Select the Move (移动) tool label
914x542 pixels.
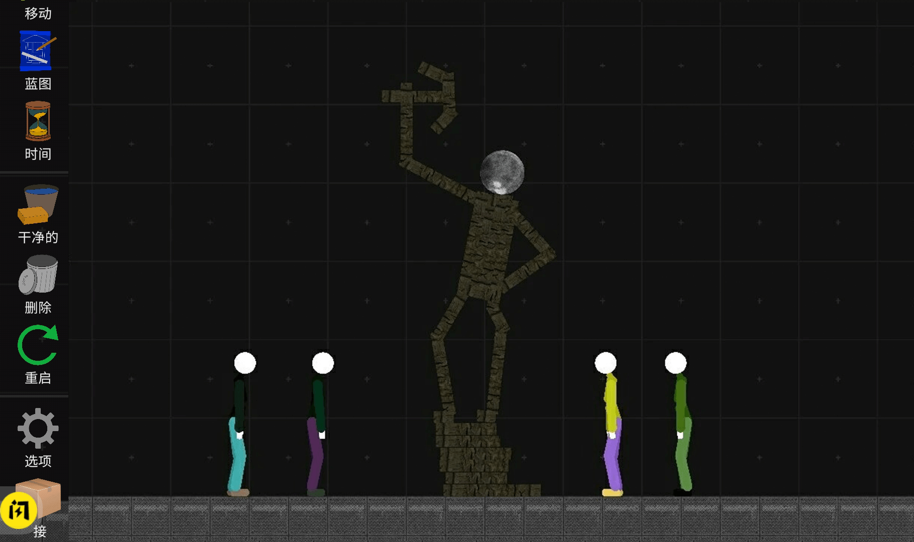click(38, 13)
